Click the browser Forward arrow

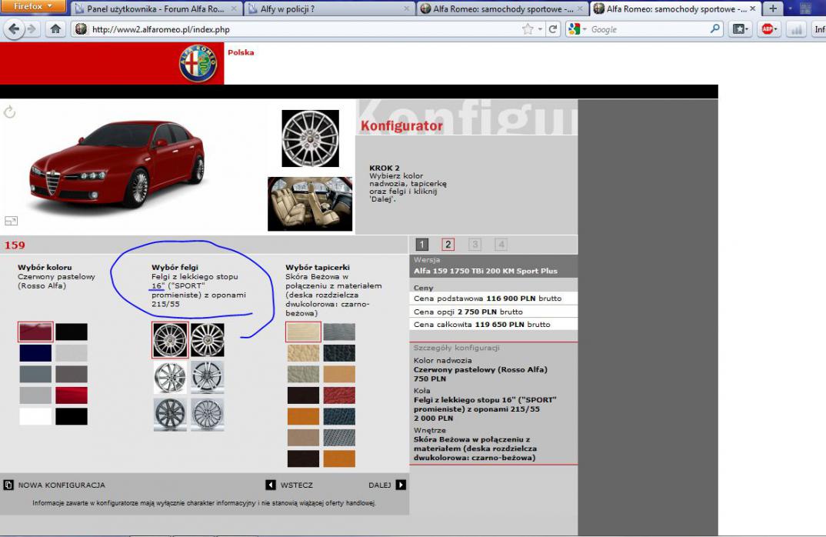(x=32, y=29)
